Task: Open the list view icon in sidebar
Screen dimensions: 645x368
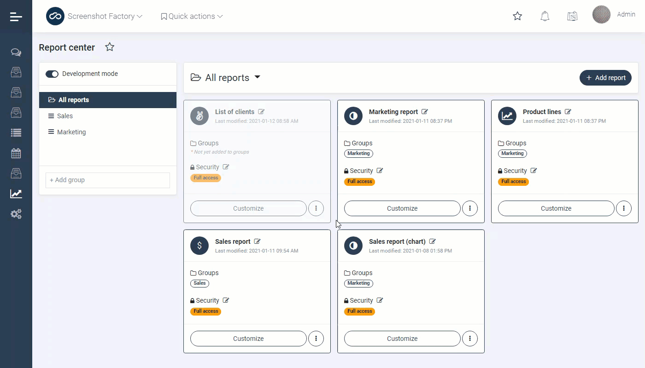Action: tap(16, 133)
